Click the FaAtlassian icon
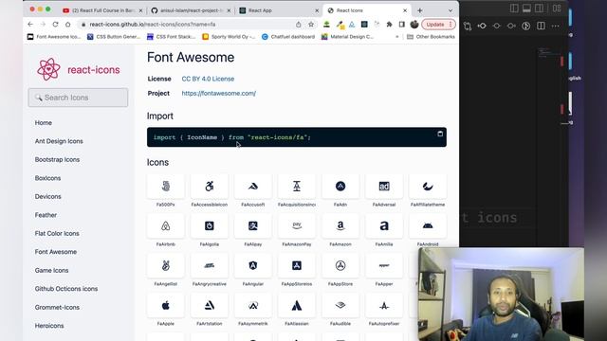 (297, 306)
